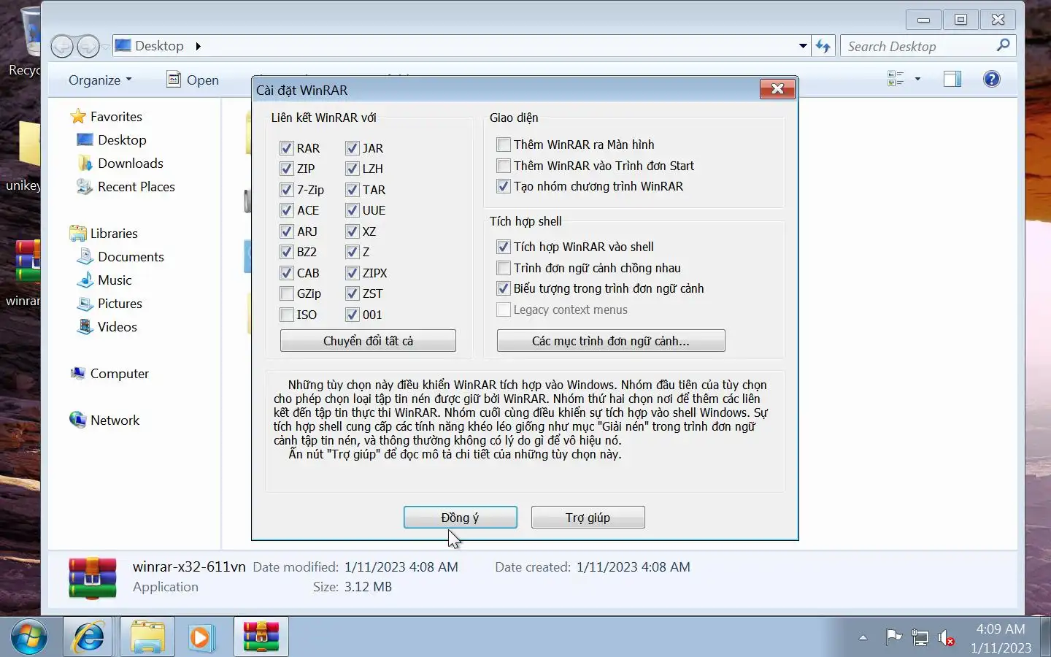Toggle the LZH format checkbox
The image size is (1051, 657).
353,169
